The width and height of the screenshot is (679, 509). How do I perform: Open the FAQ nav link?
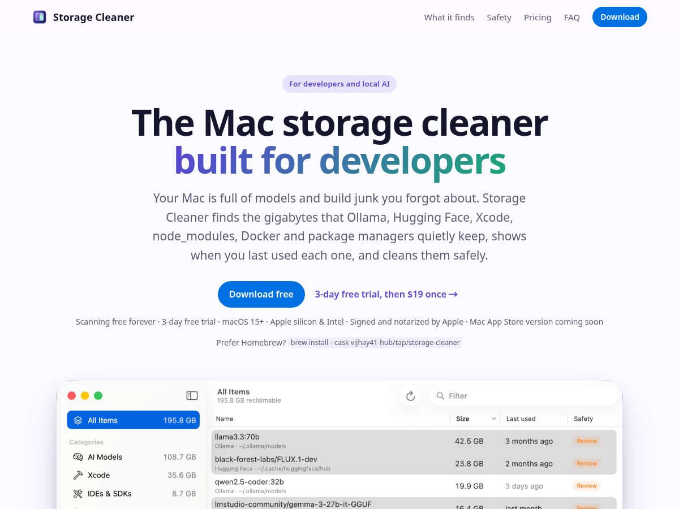[x=572, y=17]
